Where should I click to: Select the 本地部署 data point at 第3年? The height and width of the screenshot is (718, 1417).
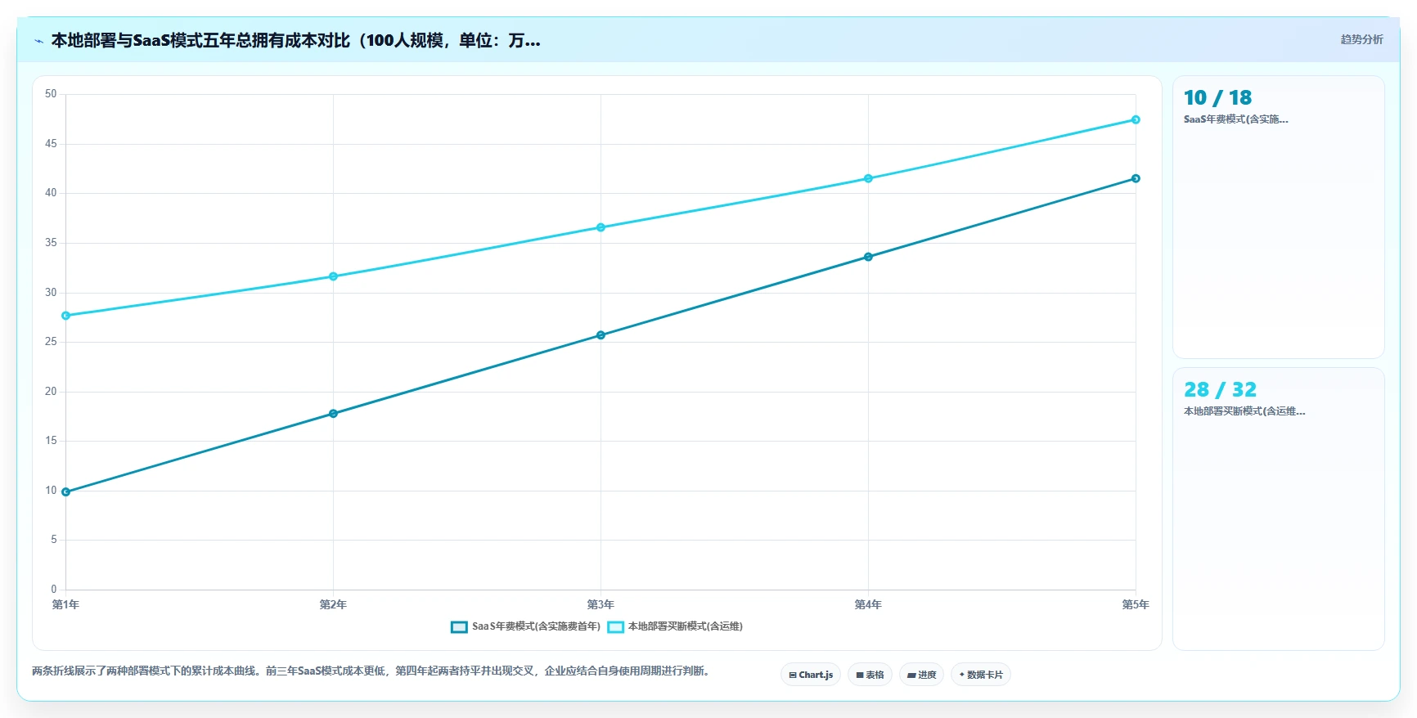coord(601,227)
